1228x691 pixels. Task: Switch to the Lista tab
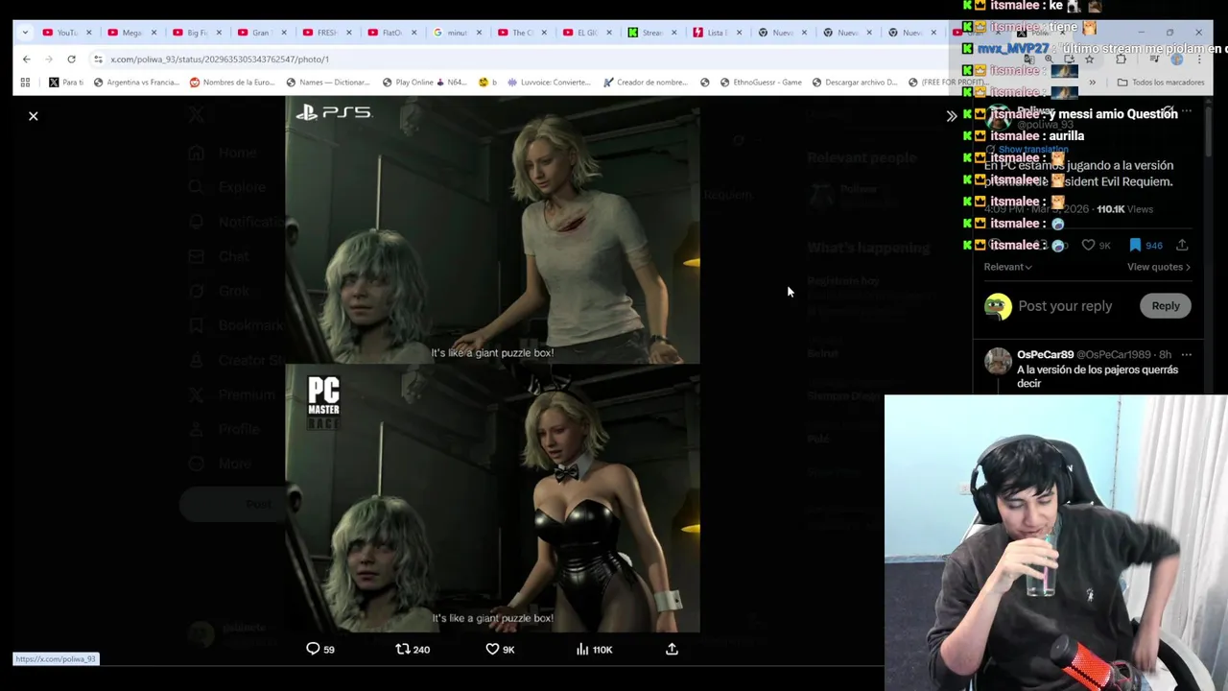pyautogui.click(x=717, y=33)
